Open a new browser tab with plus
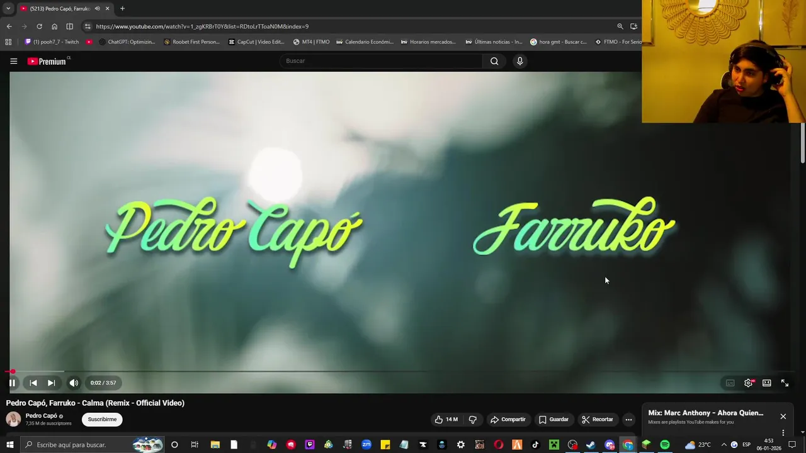 pyautogui.click(x=122, y=8)
